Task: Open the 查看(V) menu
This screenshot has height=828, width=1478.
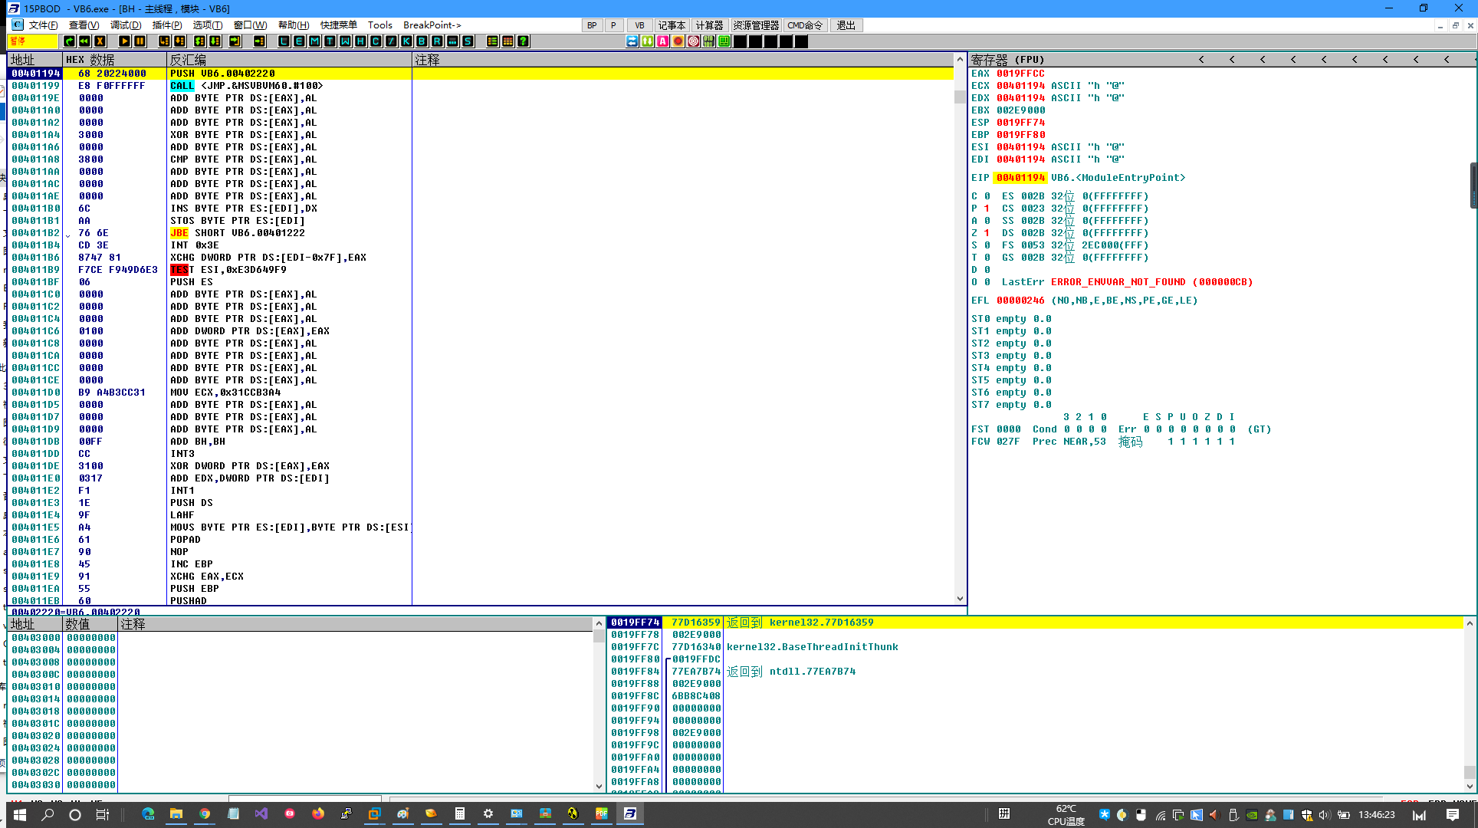Action: pos(84,25)
